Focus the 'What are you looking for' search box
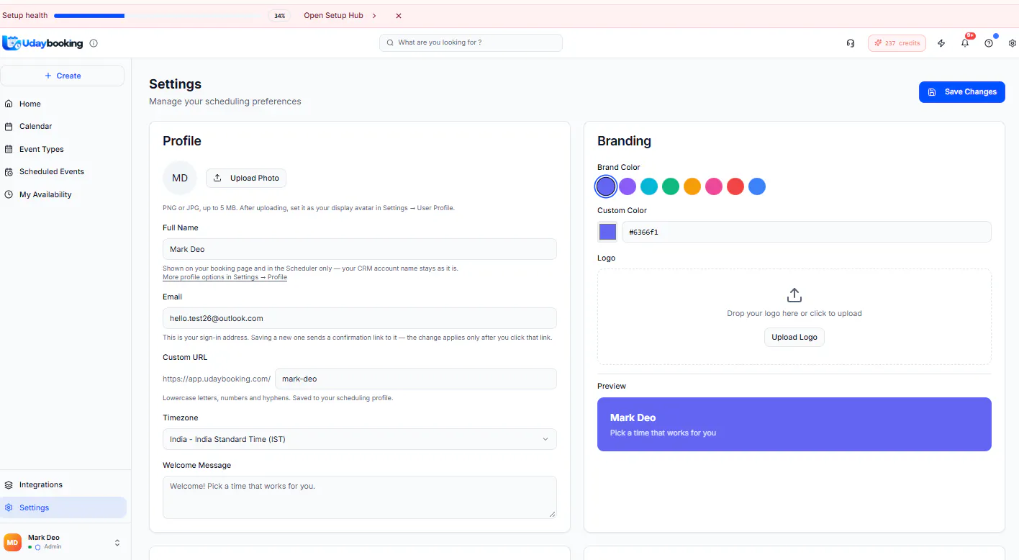The width and height of the screenshot is (1019, 560). coord(471,42)
